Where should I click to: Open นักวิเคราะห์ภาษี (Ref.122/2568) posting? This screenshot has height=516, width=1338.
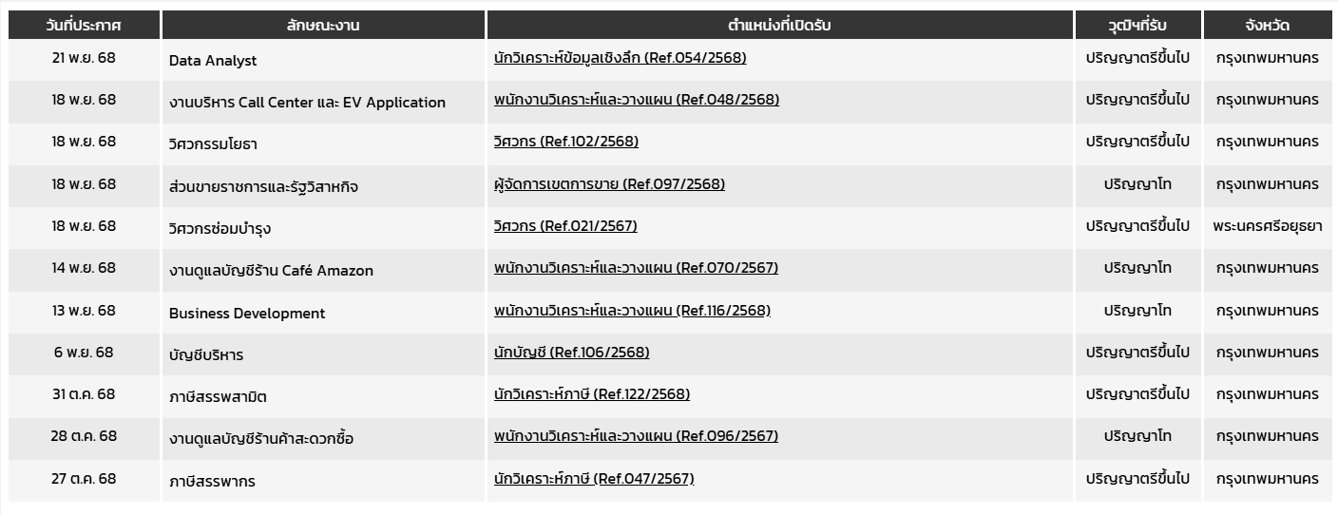pyautogui.click(x=591, y=394)
